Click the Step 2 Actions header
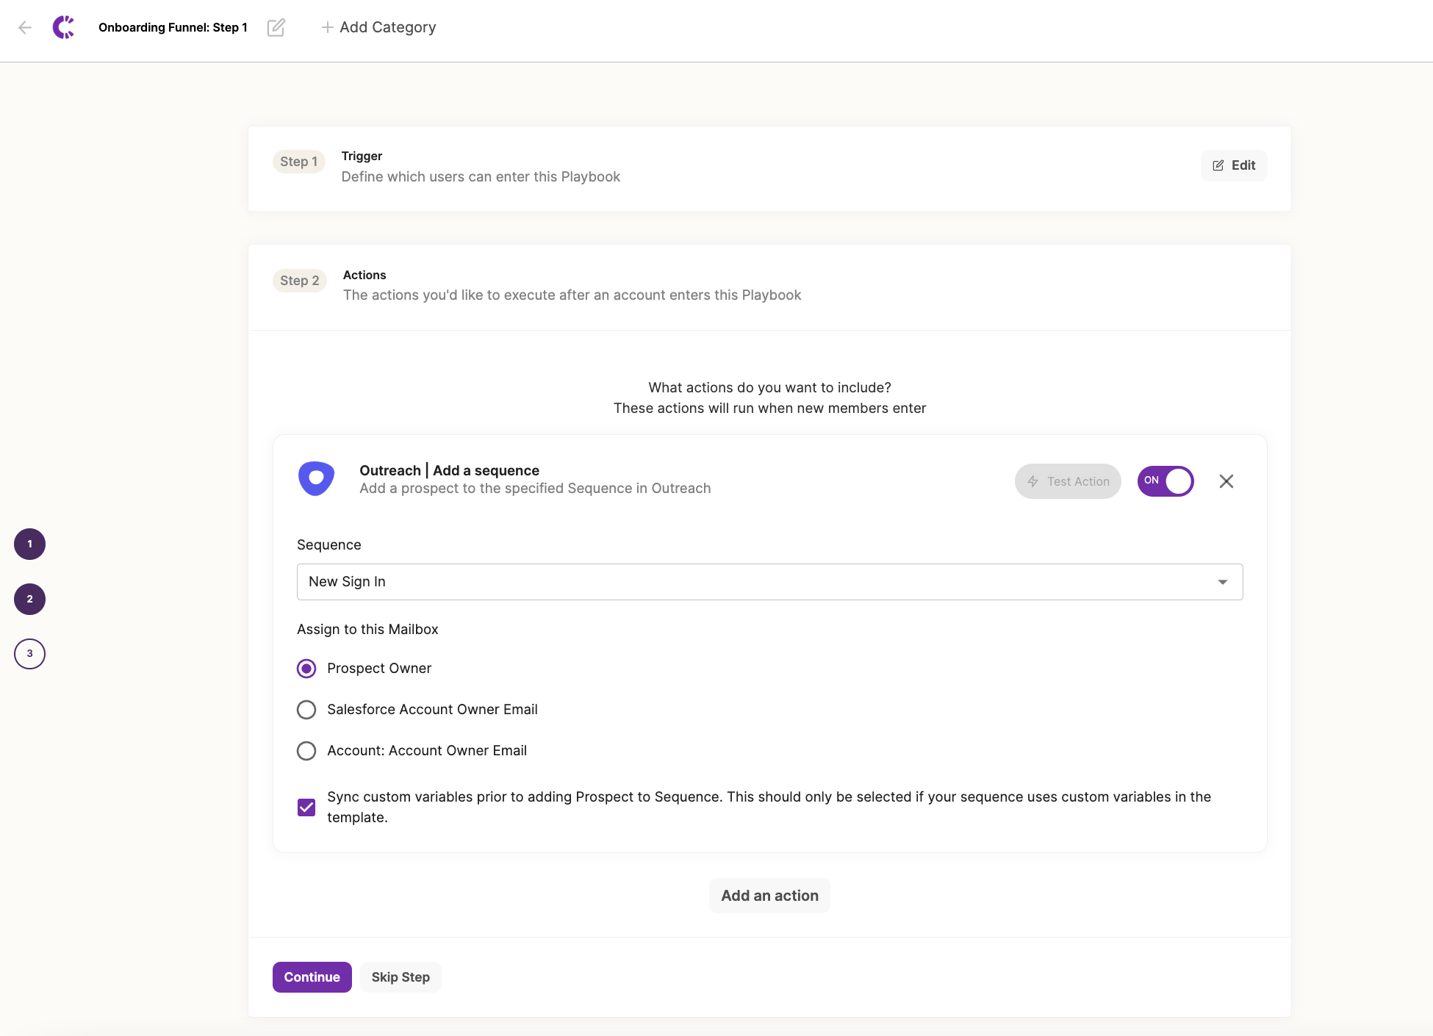Viewport: 1433px width, 1036px height. (572, 286)
